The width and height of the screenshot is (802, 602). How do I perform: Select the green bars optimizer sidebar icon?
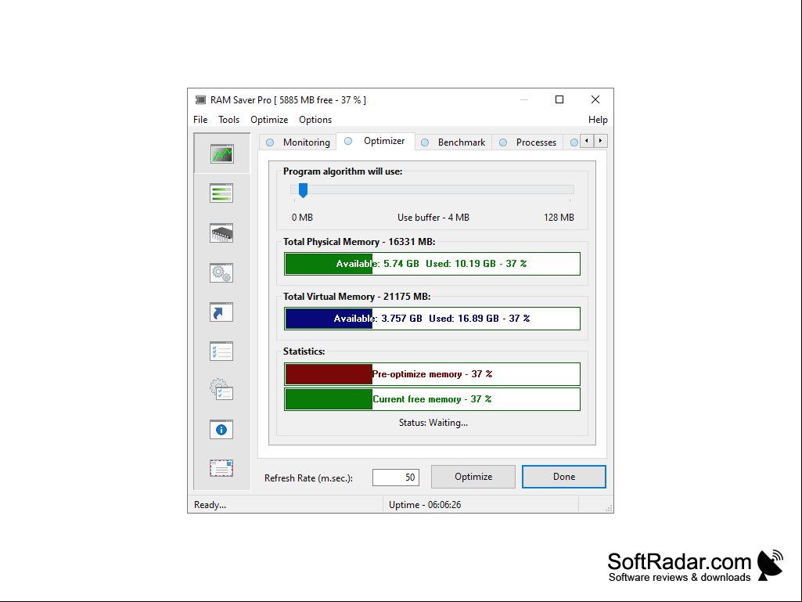pyautogui.click(x=221, y=193)
